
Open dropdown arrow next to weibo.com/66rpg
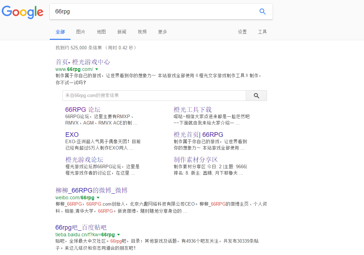tap(98, 198)
